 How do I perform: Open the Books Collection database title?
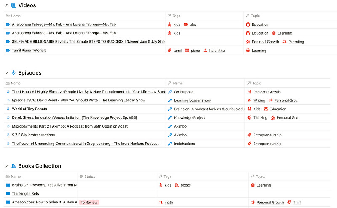[40, 166]
